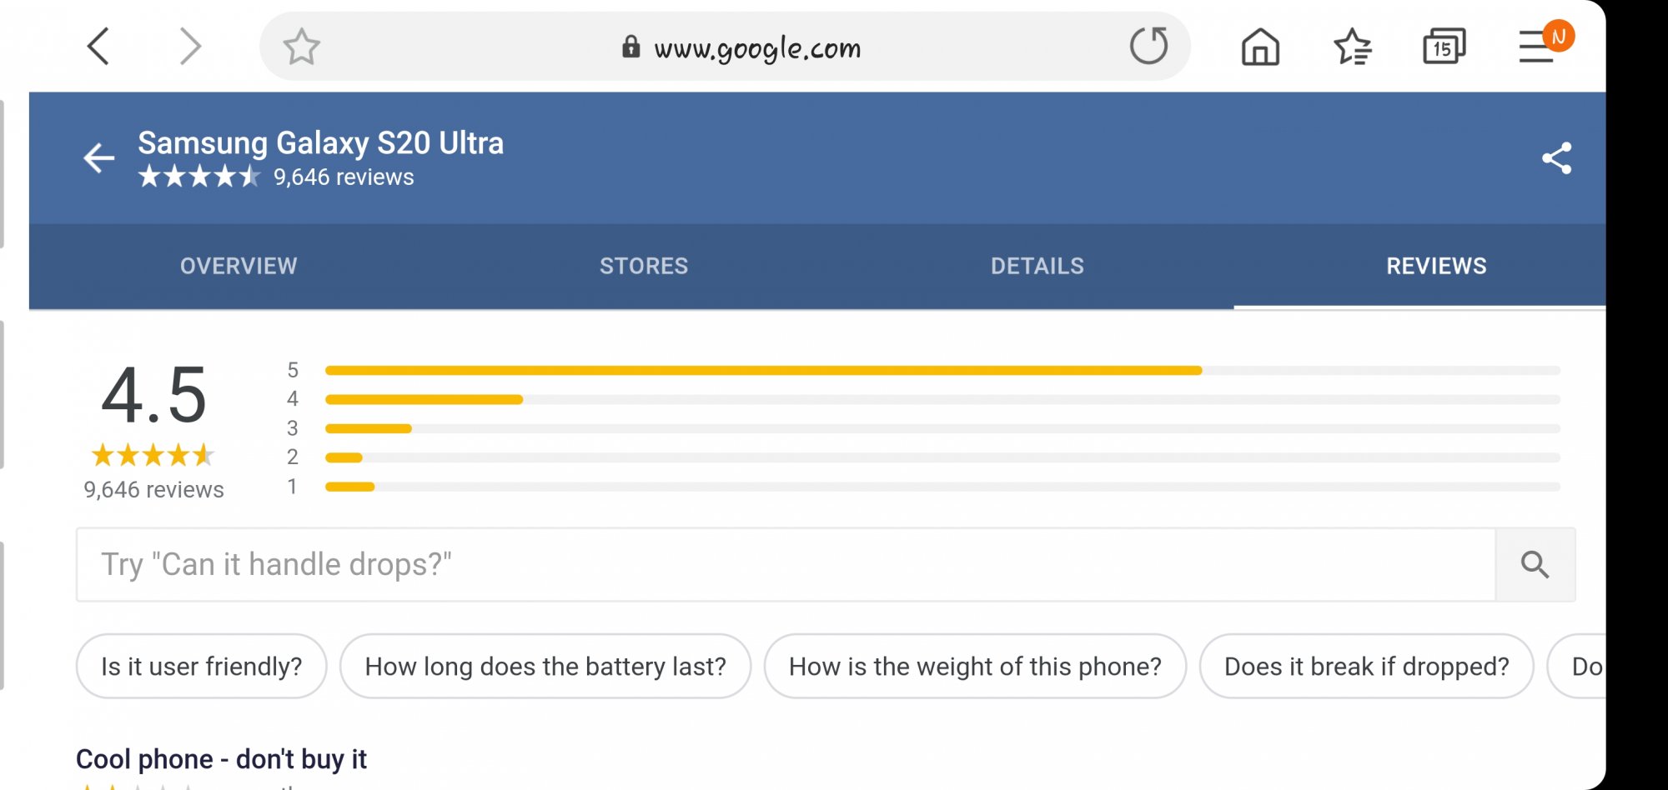1668x790 pixels.
Task: Tap the white back arrow beside product title
Action: [99, 157]
